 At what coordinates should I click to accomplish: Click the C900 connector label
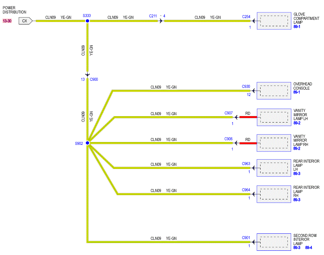tap(94, 79)
